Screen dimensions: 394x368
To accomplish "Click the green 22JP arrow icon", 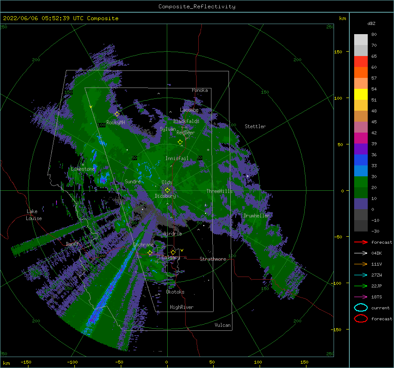I will click(361, 286).
